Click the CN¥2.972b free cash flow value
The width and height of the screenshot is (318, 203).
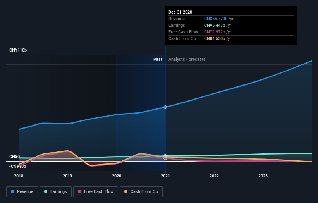tap(215, 32)
